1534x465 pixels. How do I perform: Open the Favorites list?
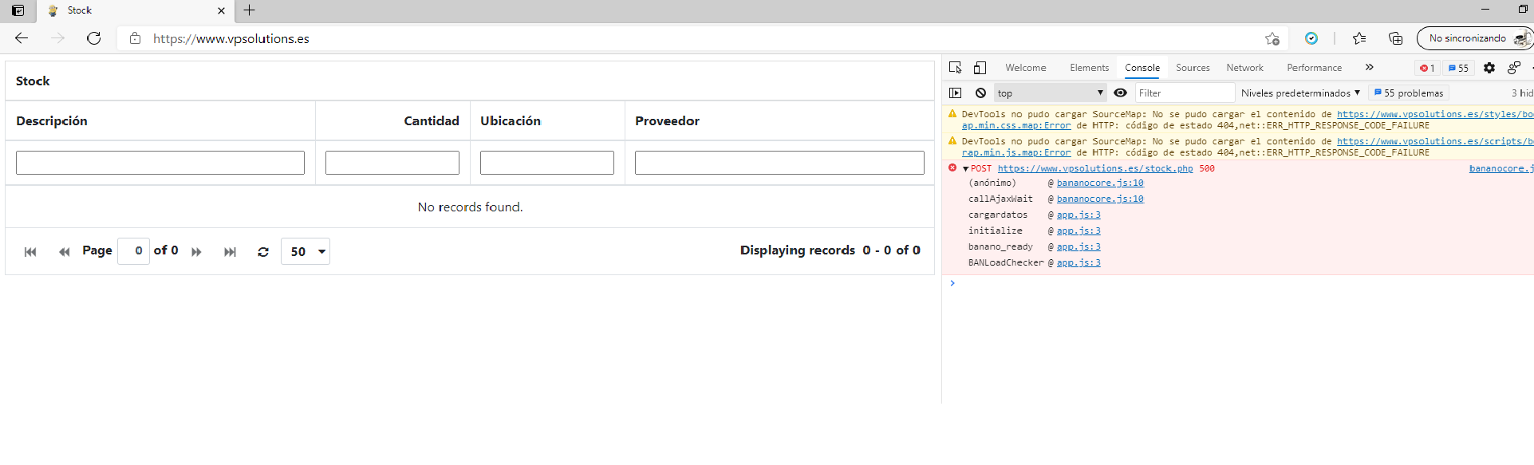1359,38
